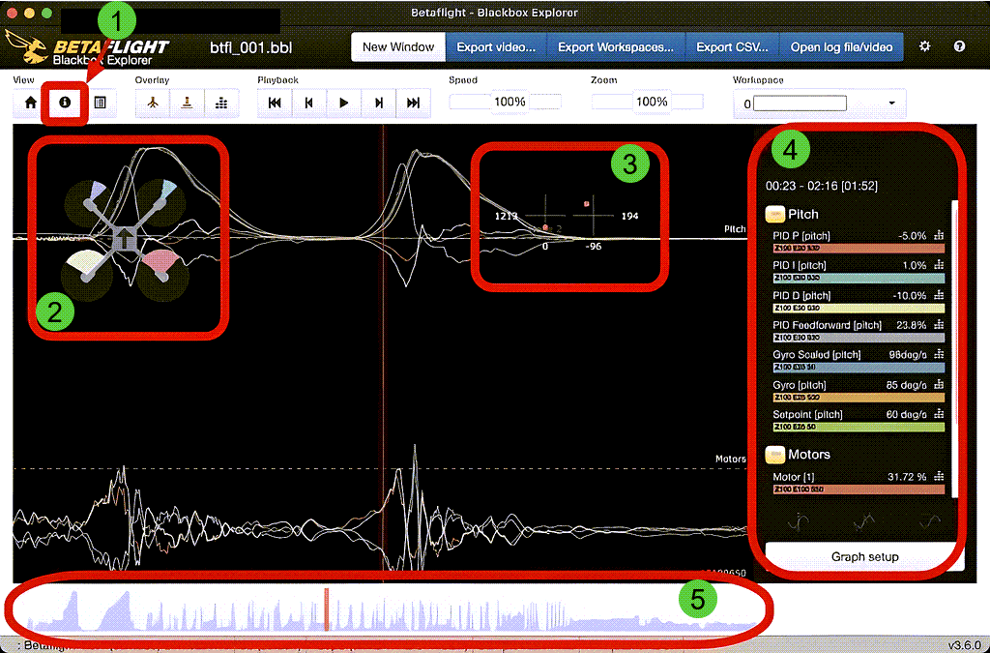Viewport: 990px width, 653px height.
Task: Click the legend panel scrollbar
Action: click(x=954, y=347)
